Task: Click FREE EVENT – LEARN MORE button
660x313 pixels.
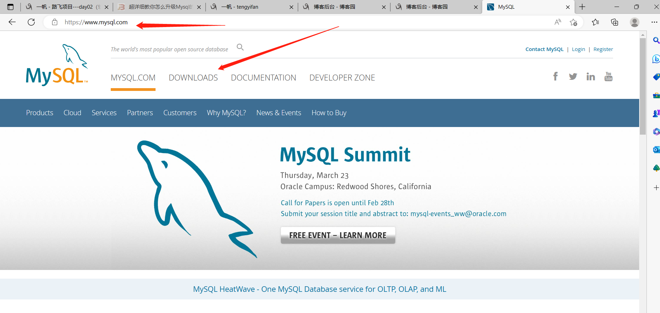Action: (x=338, y=235)
